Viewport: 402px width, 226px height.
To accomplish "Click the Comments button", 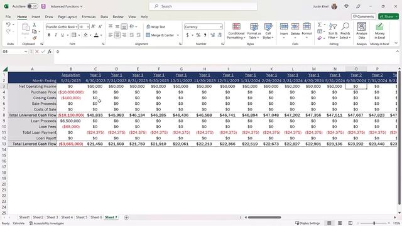I will point(364,16).
